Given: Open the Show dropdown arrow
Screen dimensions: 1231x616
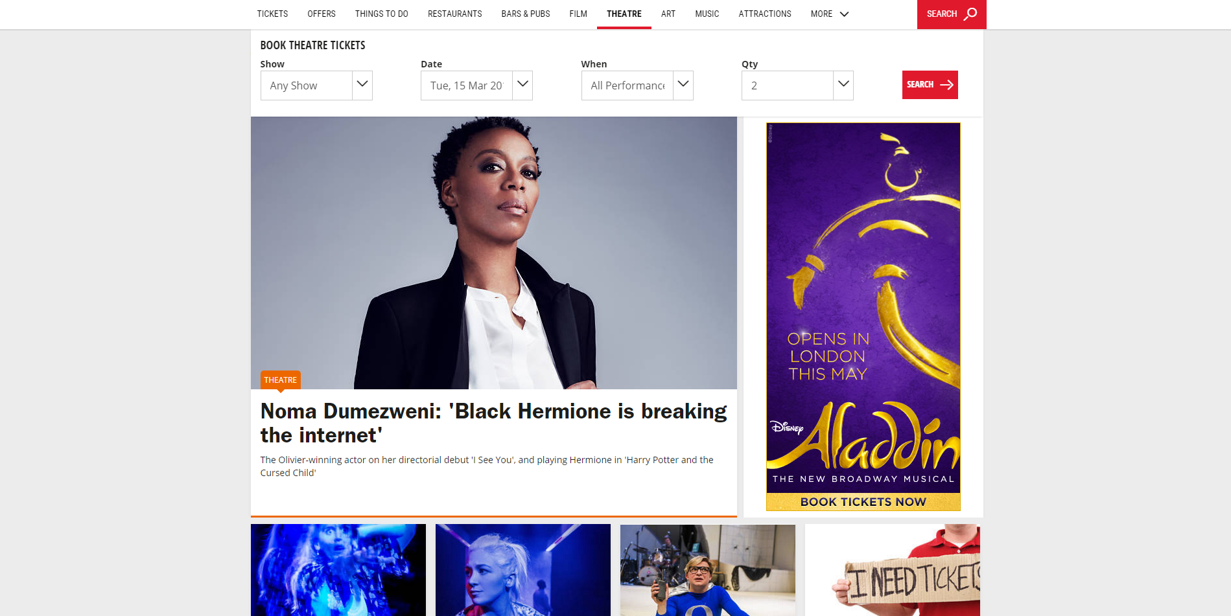Looking at the screenshot, I should pyautogui.click(x=362, y=85).
